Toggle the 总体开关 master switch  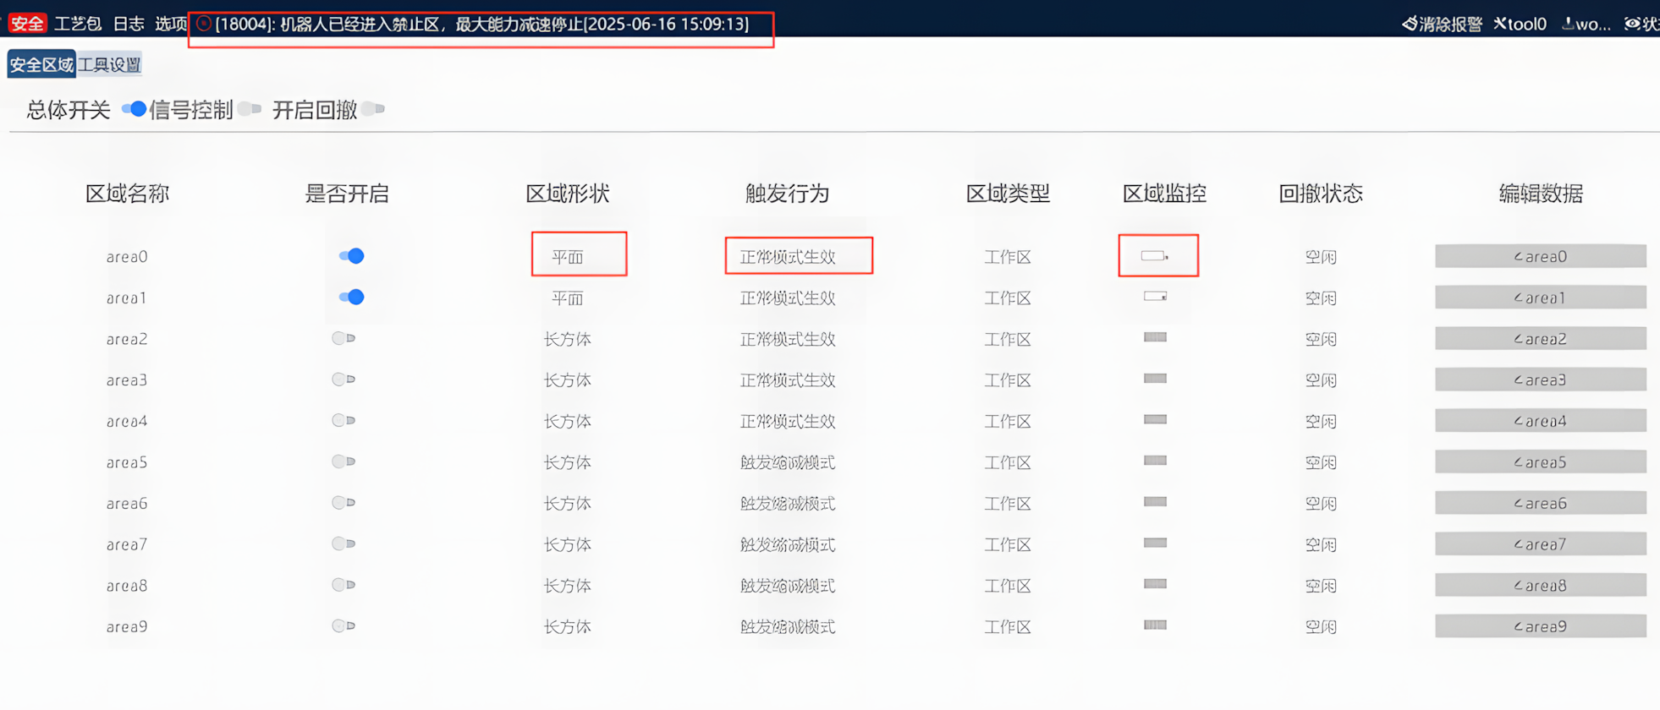click(134, 109)
